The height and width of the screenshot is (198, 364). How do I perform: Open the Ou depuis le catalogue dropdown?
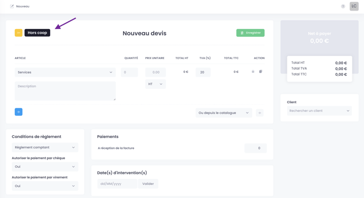(224, 113)
